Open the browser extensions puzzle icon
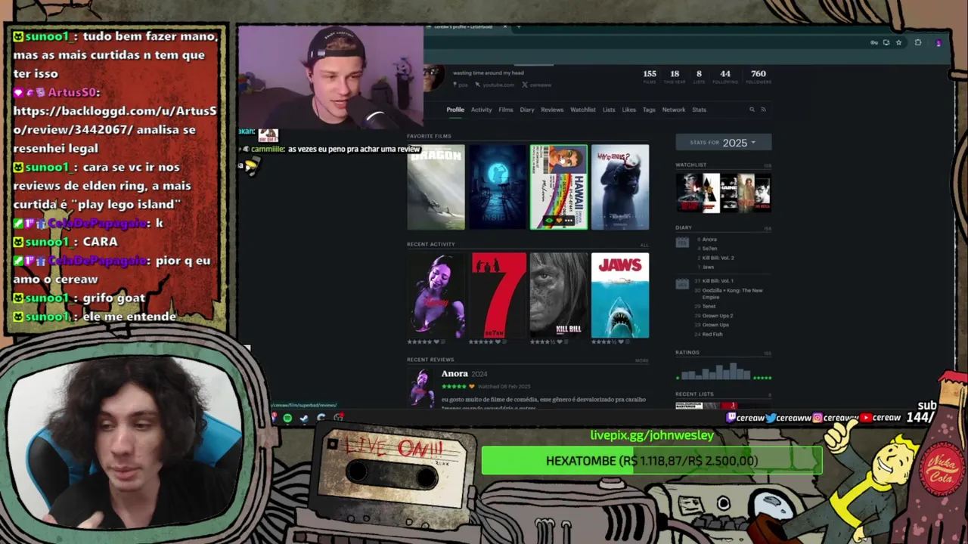968x544 pixels. tap(918, 42)
